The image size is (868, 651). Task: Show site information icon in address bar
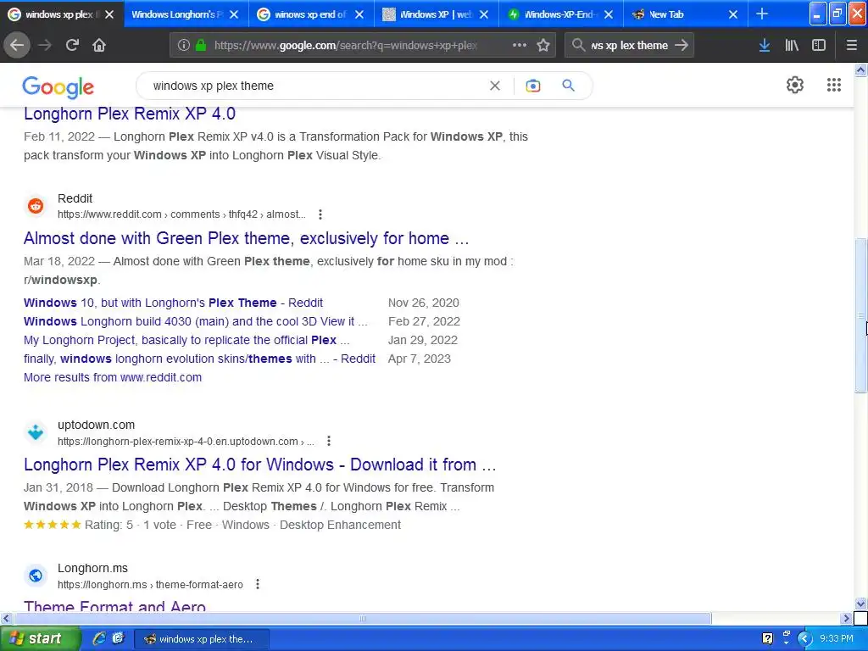point(184,46)
